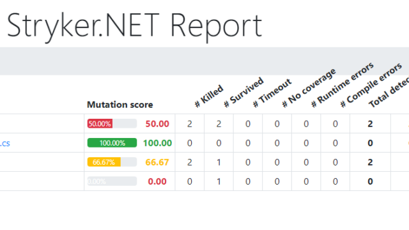Click No coverage count in the 100.00 row
Viewport: 409px width, 230px height.
277,143
